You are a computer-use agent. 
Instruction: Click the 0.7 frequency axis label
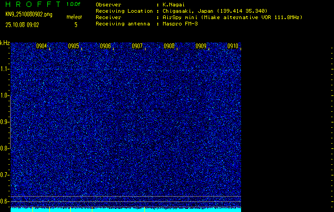pyautogui.click(x=5, y=175)
